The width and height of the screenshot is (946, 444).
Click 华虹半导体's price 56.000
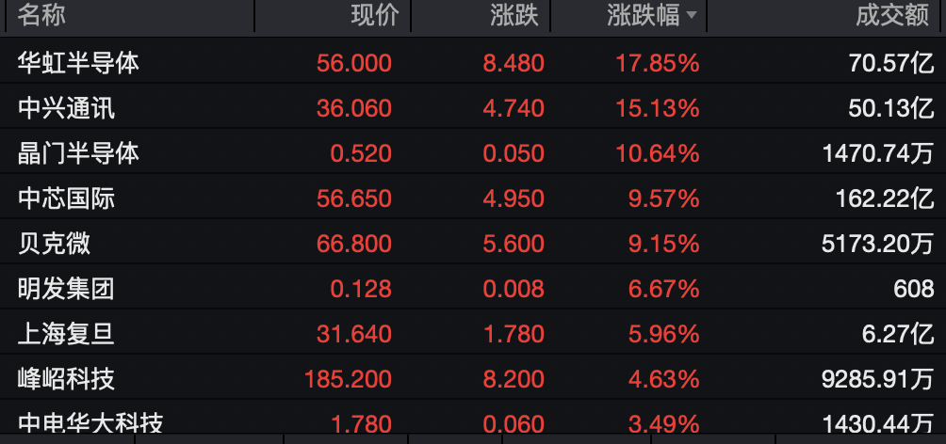[354, 63]
